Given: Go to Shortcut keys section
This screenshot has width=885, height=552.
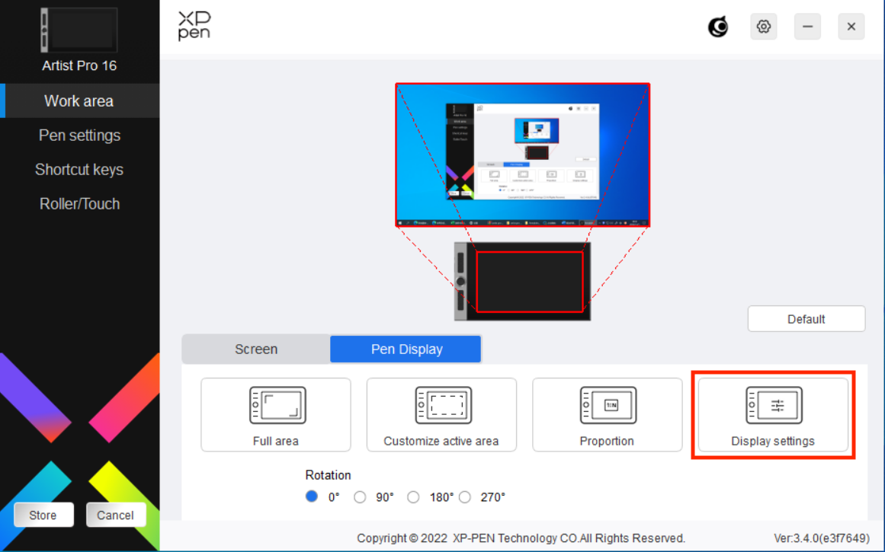Looking at the screenshot, I should 79,170.
